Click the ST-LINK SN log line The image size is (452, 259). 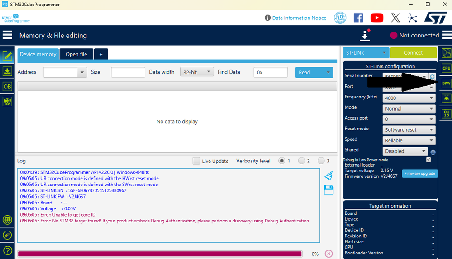(x=73, y=190)
